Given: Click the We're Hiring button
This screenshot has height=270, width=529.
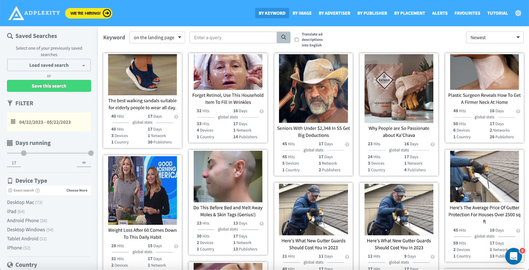Looking at the screenshot, I should click(x=89, y=13).
